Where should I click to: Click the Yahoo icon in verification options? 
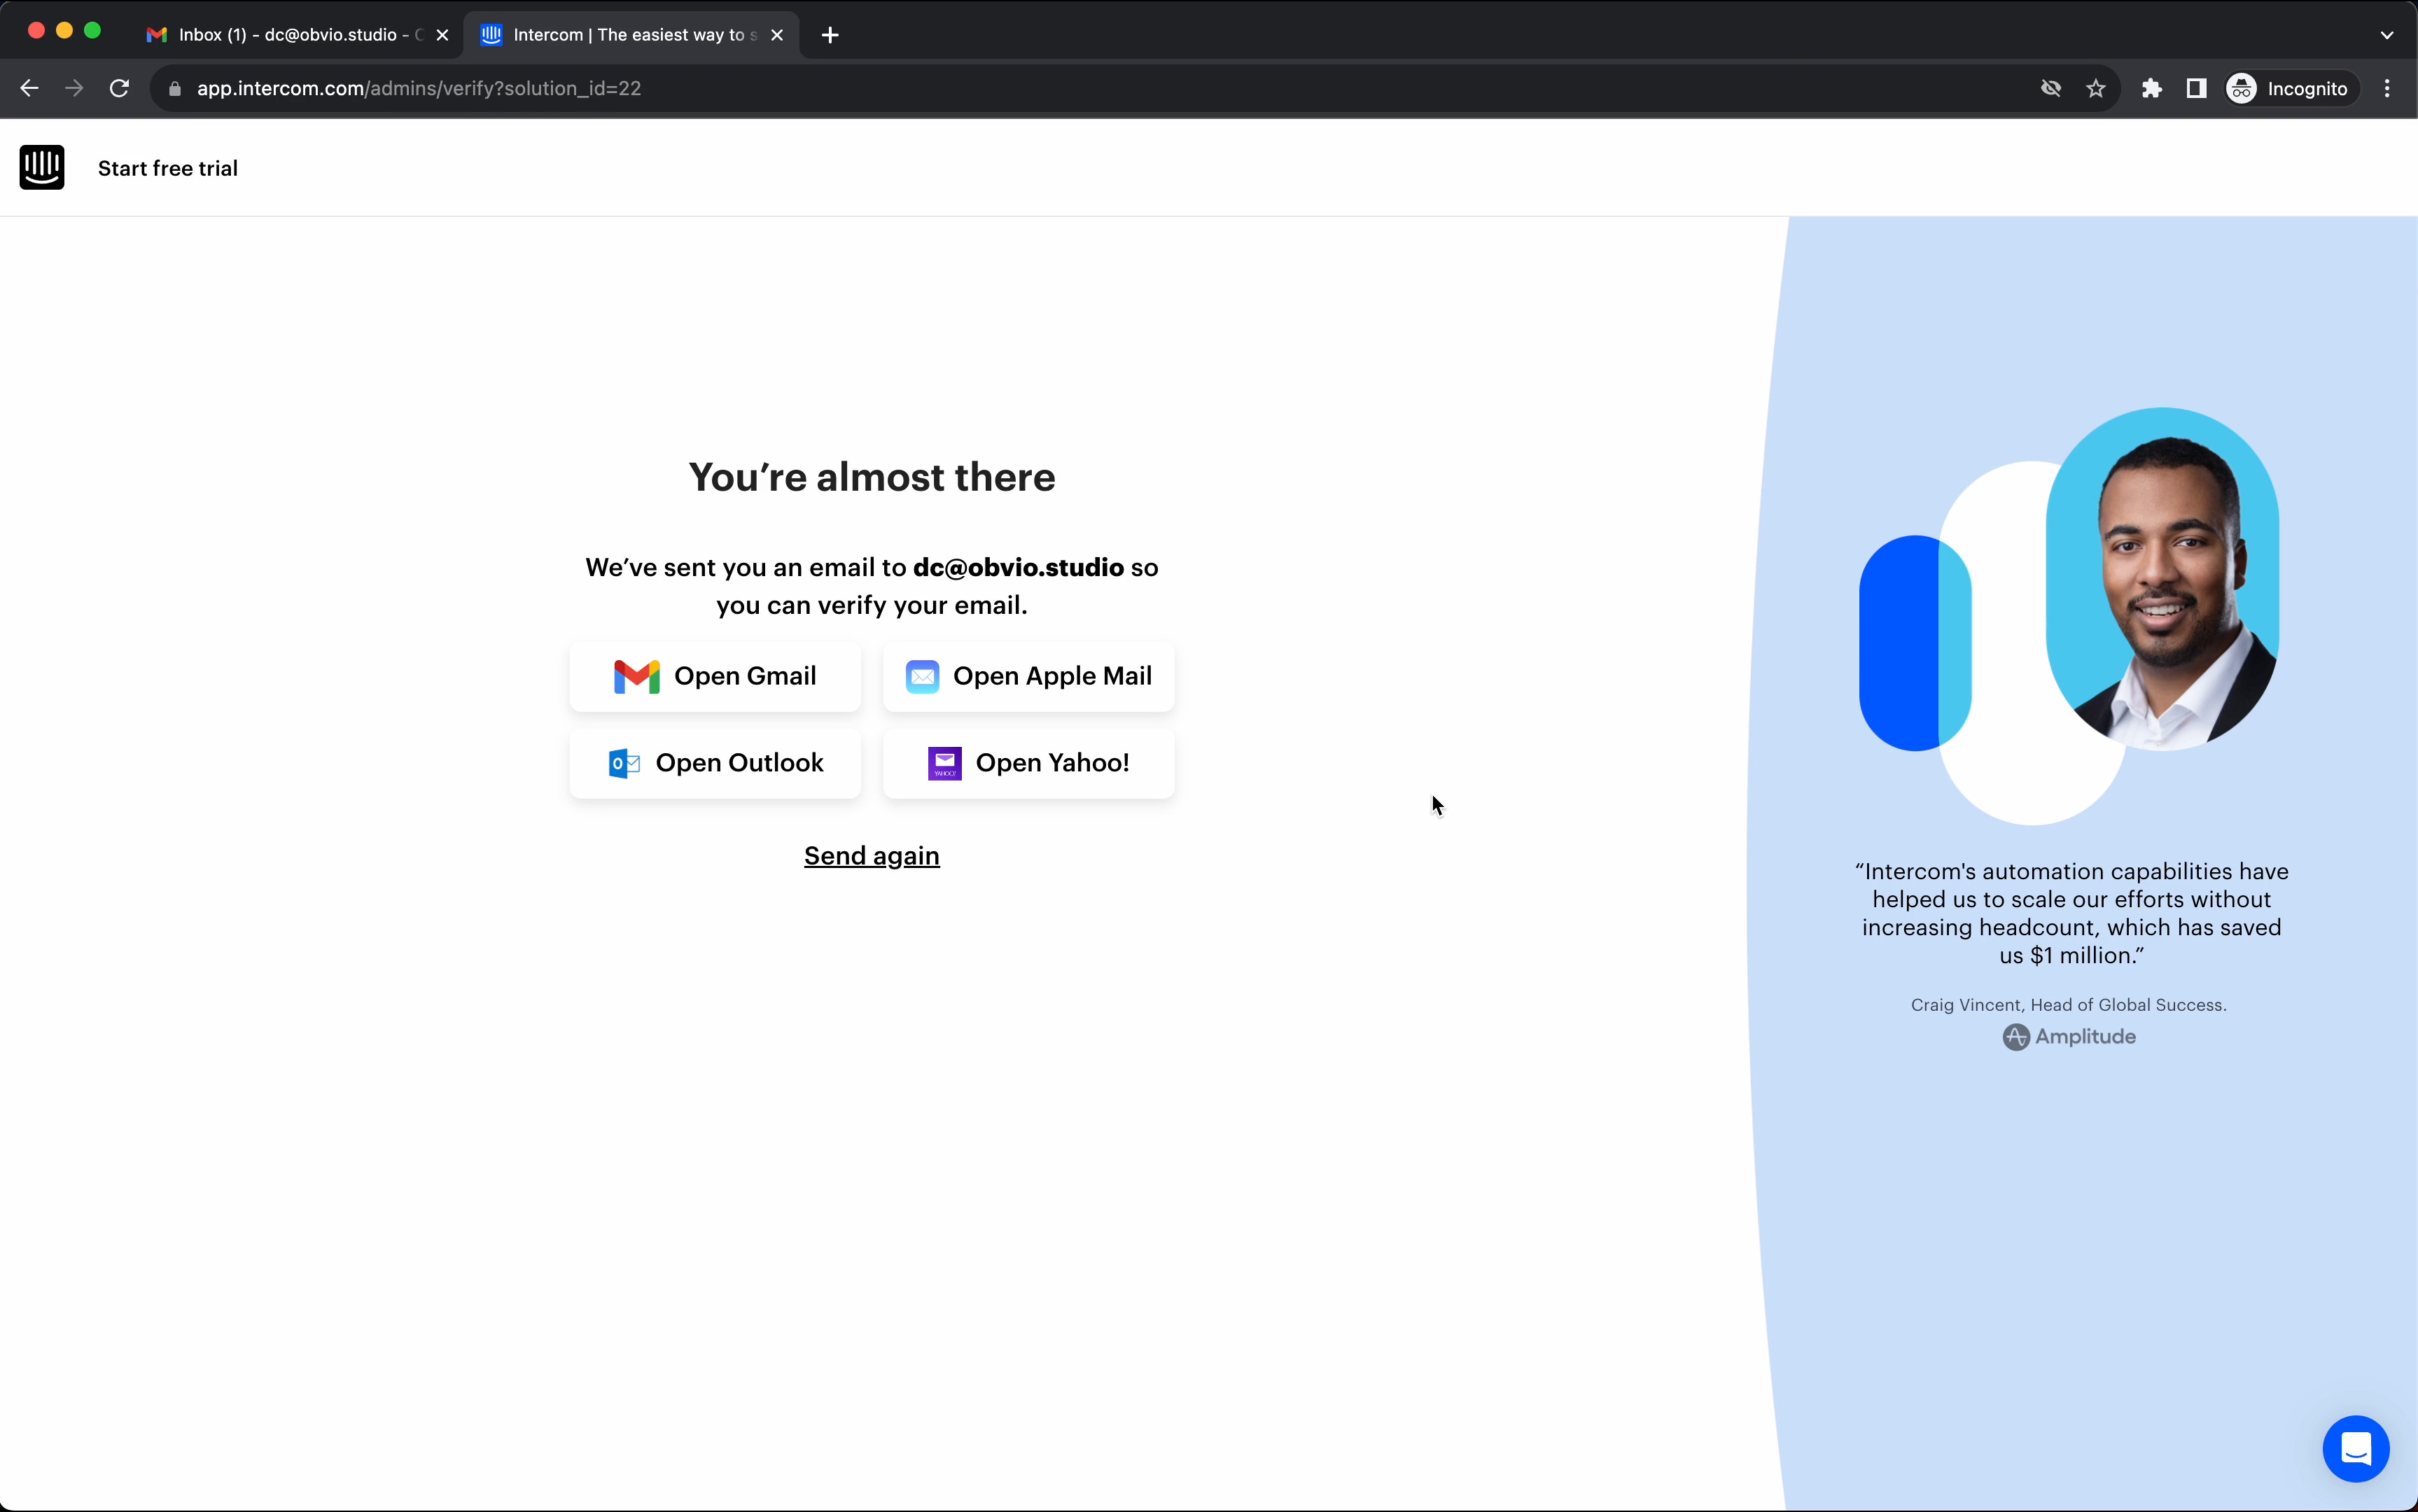[x=945, y=763]
